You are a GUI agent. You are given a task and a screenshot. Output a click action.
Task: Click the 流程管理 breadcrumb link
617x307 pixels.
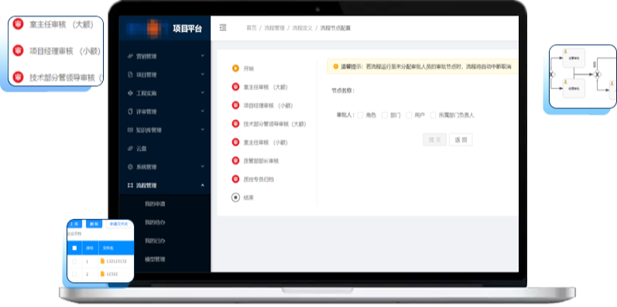tap(274, 28)
